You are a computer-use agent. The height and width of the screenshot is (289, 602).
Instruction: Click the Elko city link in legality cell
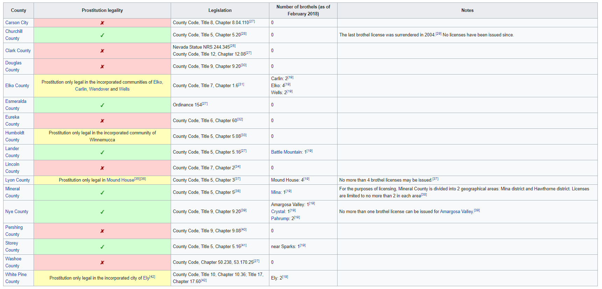pyautogui.click(x=158, y=82)
